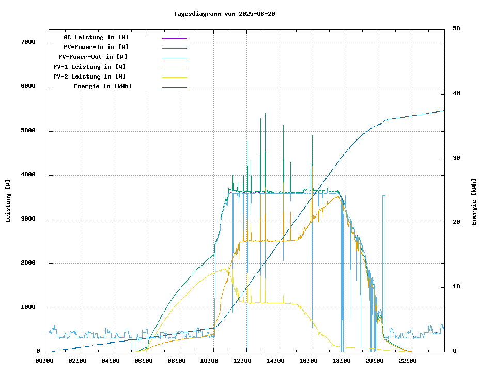The height and width of the screenshot is (372, 496).
Task: Click the PV-Power-In legend label
Action: coord(100,47)
